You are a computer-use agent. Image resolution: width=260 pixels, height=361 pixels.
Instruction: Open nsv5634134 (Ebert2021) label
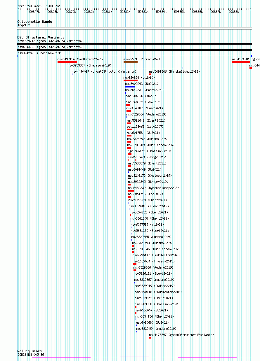coord(155,316)
